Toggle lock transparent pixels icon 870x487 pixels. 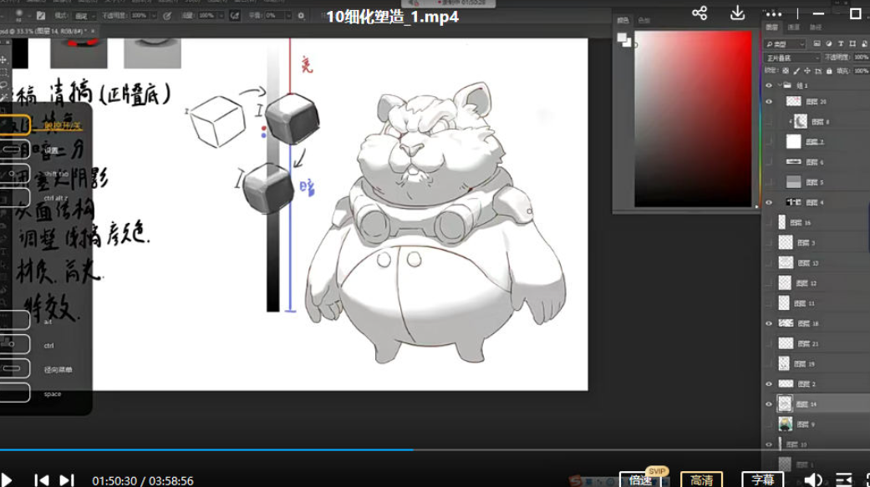point(786,71)
